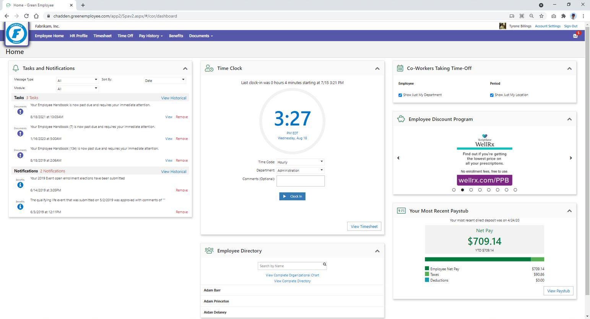Click the green net pay progress bar

pos(478,259)
